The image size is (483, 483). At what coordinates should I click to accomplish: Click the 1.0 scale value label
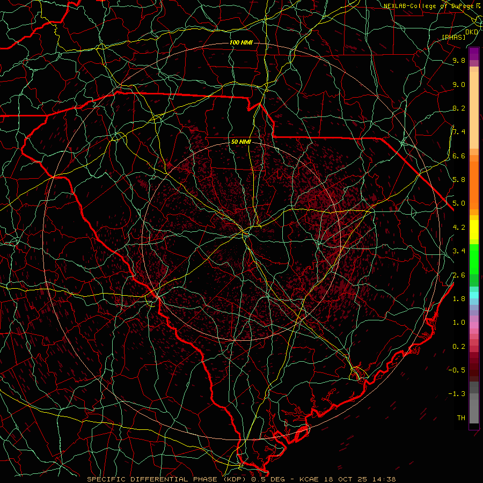pyautogui.click(x=459, y=323)
